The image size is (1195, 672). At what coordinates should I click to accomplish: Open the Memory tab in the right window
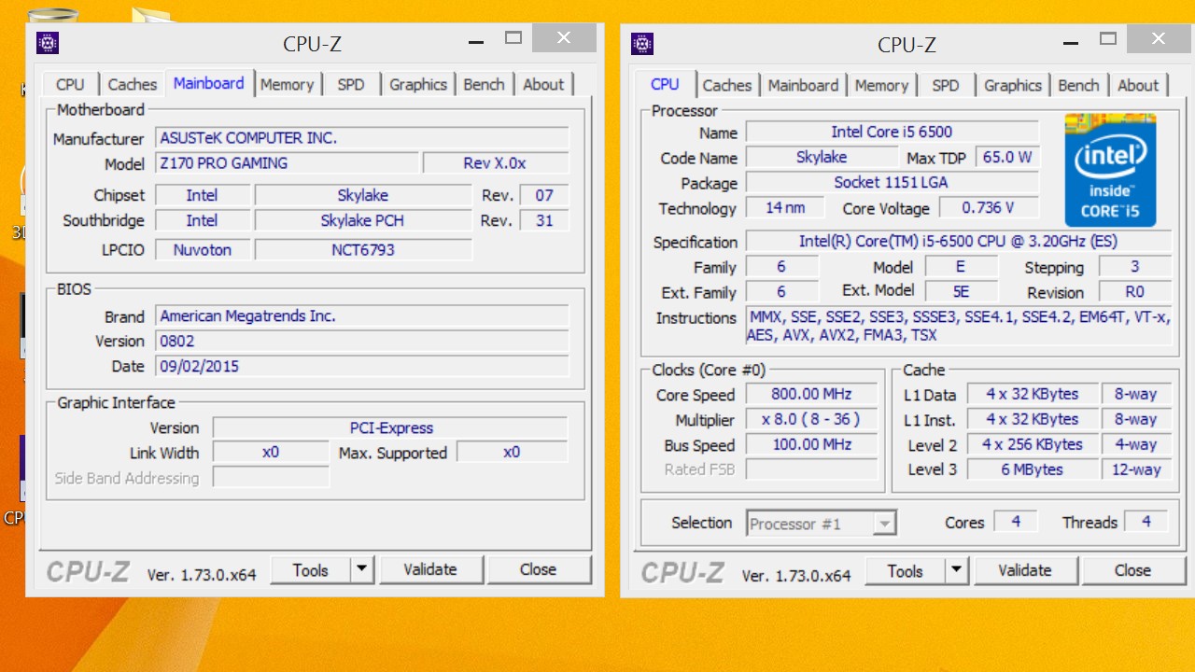click(881, 85)
